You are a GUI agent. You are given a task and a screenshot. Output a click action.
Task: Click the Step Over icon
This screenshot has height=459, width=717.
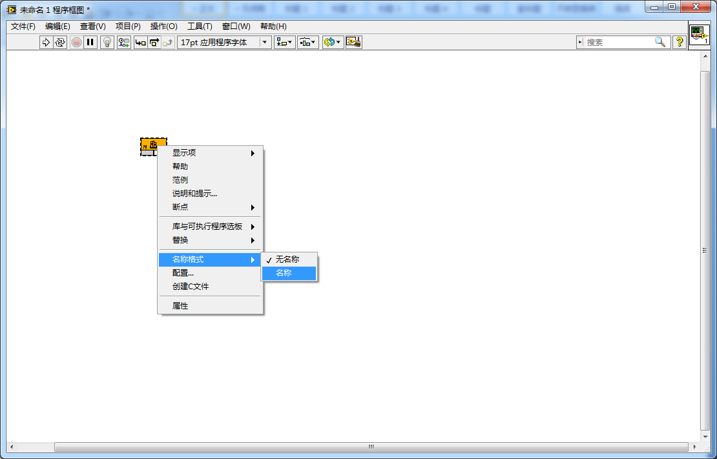coord(154,43)
